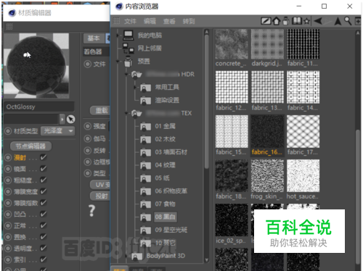Click small arrow button beside layer field
This screenshot has width=363, height=271.
click(62, 119)
